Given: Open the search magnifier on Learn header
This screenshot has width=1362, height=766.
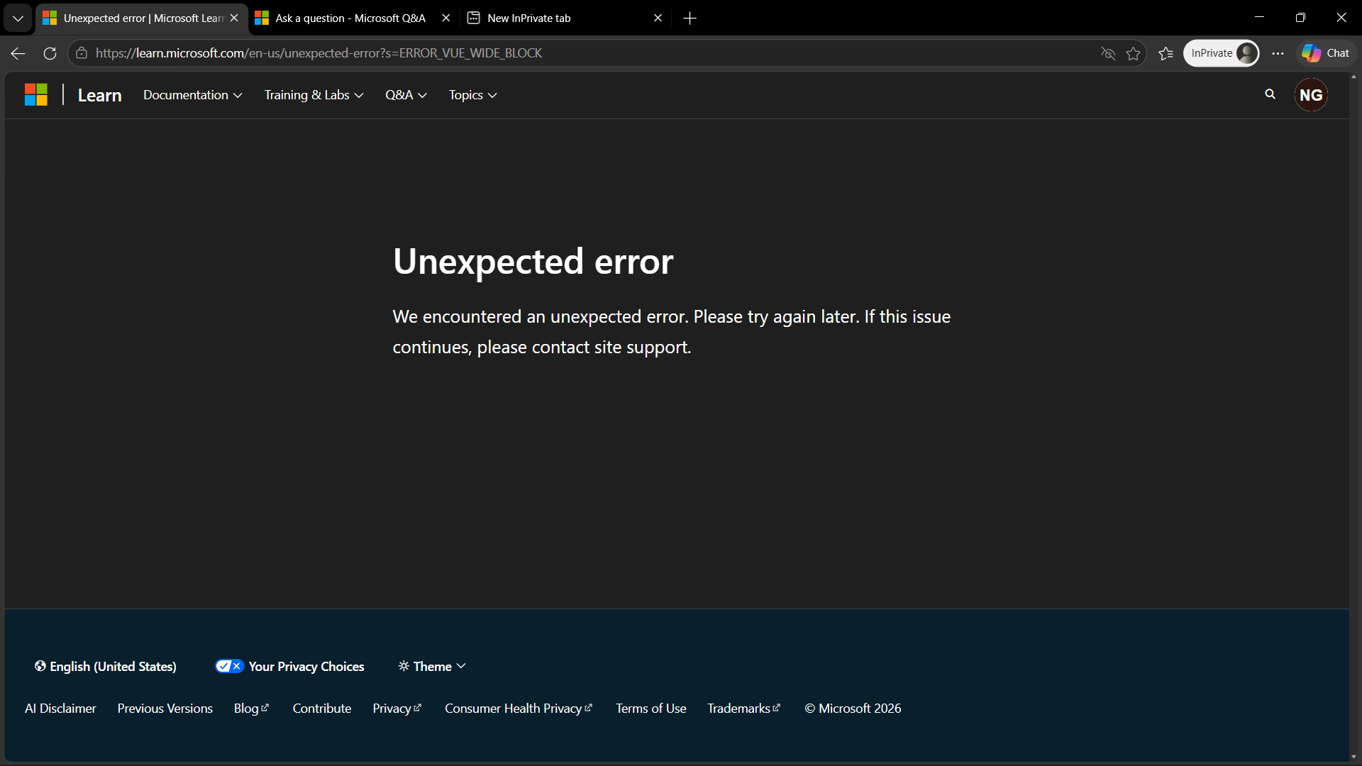Looking at the screenshot, I should (1270, 94).
